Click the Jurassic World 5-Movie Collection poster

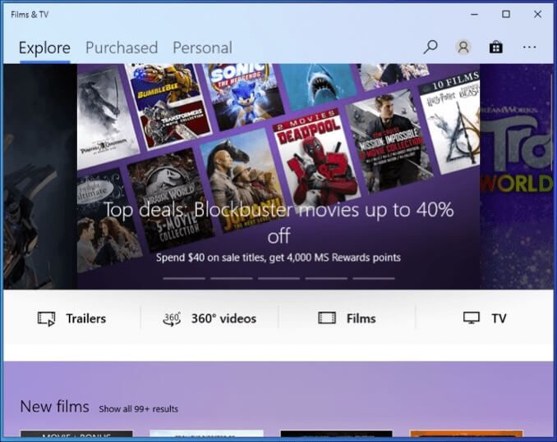pyautogui.click(x=171, y=200)
